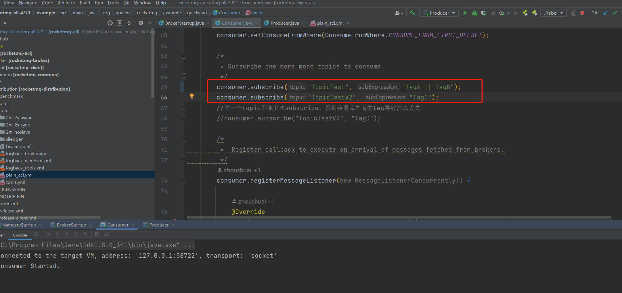Open the profiler dropdown arrow
Image resolution: width=622 pixels, height=293 pixels.
508,13
